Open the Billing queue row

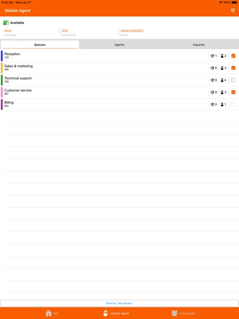pos(119,104)
